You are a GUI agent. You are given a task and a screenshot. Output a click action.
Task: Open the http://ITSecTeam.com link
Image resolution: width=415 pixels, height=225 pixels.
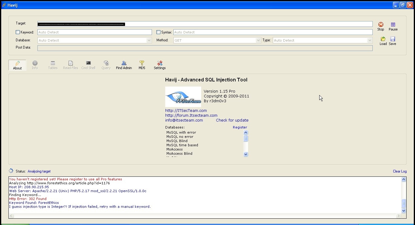click(186, 111)
